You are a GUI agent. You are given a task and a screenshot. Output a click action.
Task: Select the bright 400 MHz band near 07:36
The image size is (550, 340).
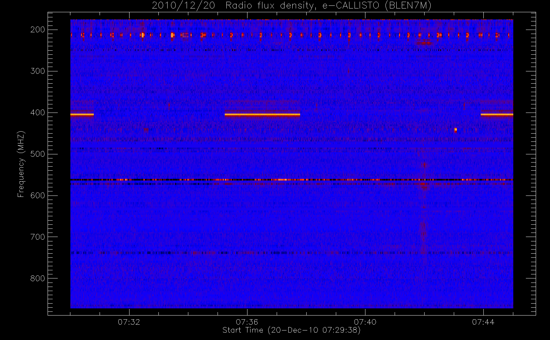pos(262,115)
